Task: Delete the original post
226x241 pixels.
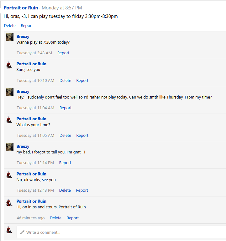Action: (x=10, y=26)
